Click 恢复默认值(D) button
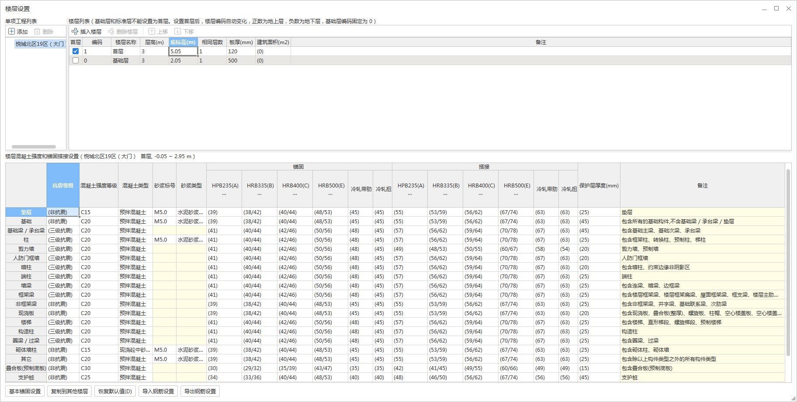 (x=115, y=391)
